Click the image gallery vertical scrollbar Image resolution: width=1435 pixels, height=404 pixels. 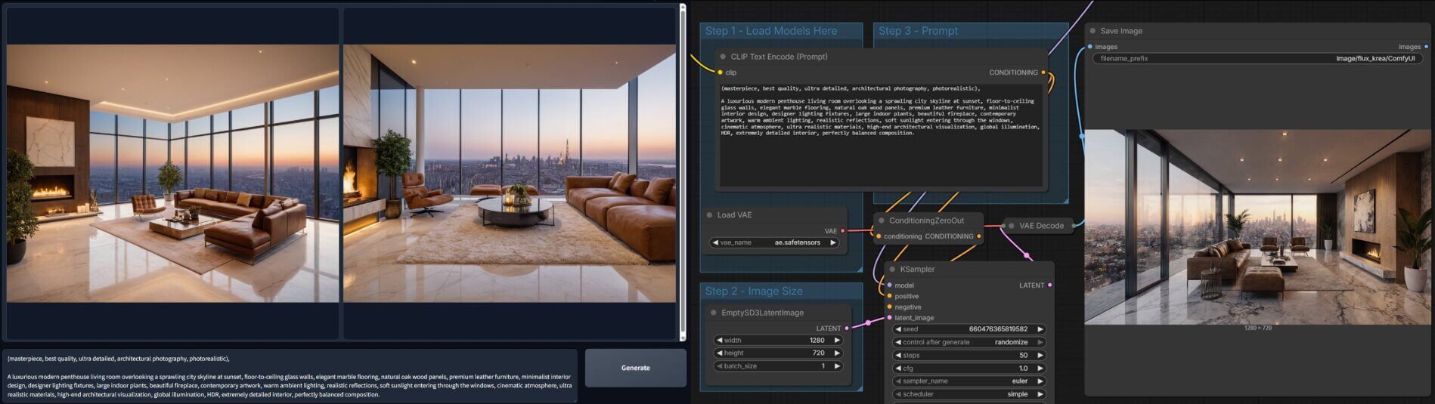tap(683, 172)
